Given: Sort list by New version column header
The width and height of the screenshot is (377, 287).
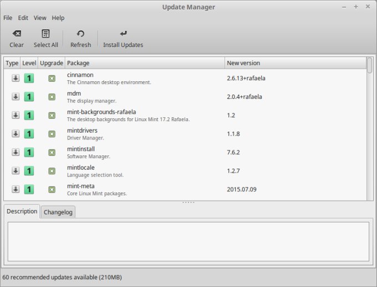Looking at the screenshot, I should tap(295, 63).
